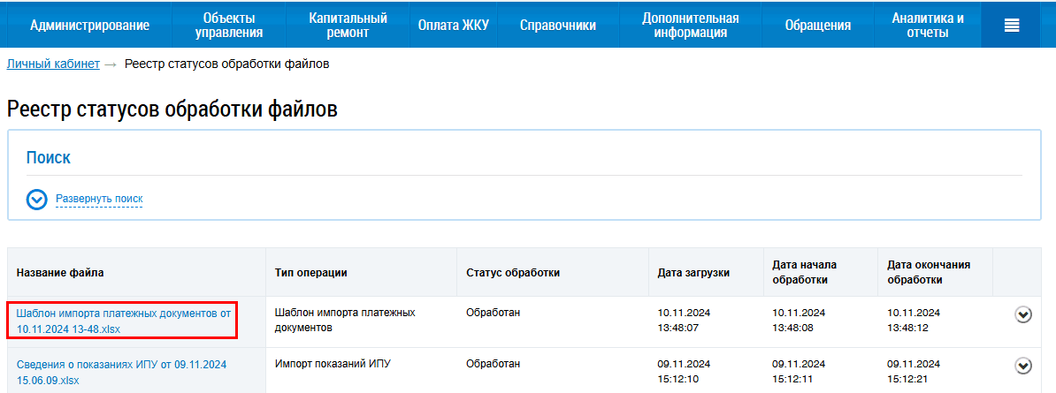Open the hamburger menu icon
Viewport: 1056px width, 393px height.
click(1012, 26)
